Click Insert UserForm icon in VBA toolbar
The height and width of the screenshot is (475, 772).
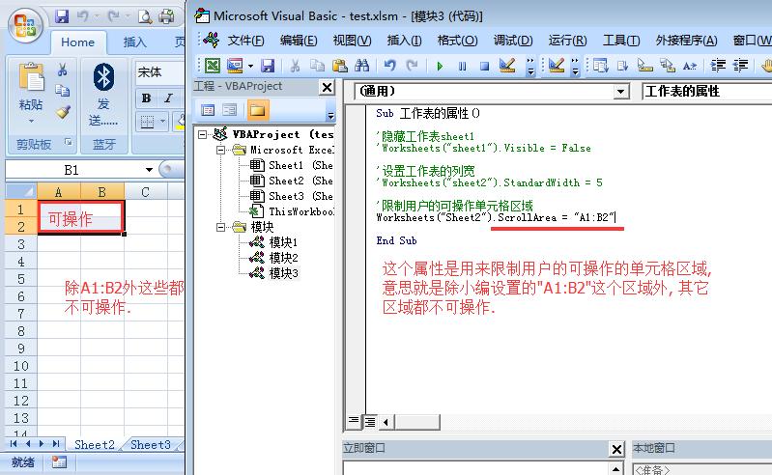tap(235, 66)
